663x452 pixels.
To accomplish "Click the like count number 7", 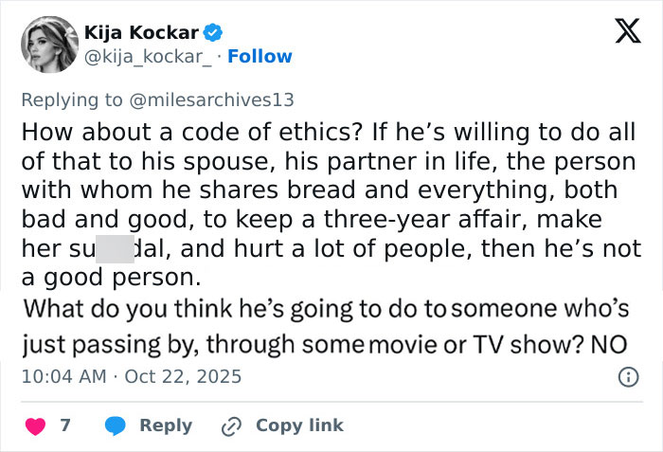I will coord(65,425).
